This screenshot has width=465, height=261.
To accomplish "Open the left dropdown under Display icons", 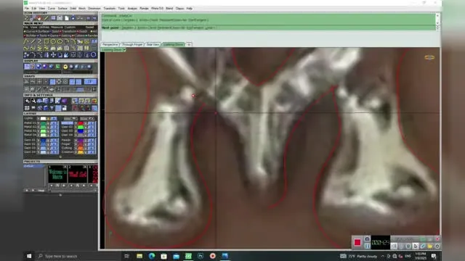I will click(x=42, y=72).
